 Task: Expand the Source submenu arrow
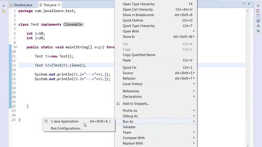point(194,73)
